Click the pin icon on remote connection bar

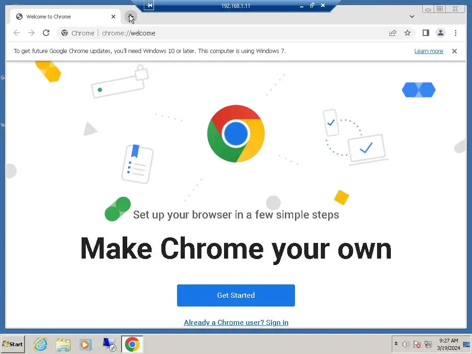click(x=149, y=5)
